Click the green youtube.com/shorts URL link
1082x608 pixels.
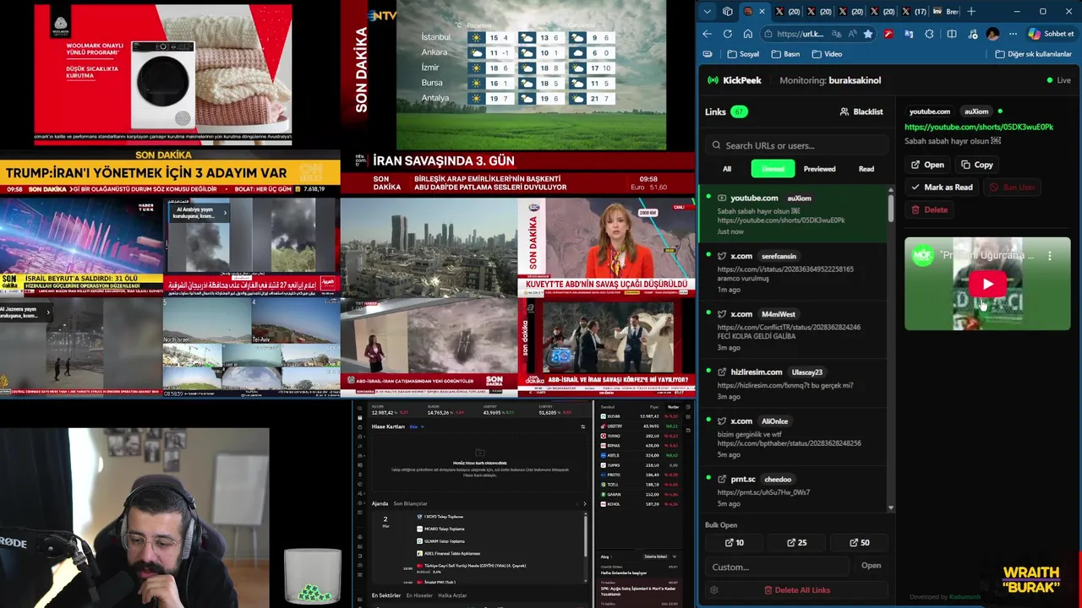(x=979, y=127)
